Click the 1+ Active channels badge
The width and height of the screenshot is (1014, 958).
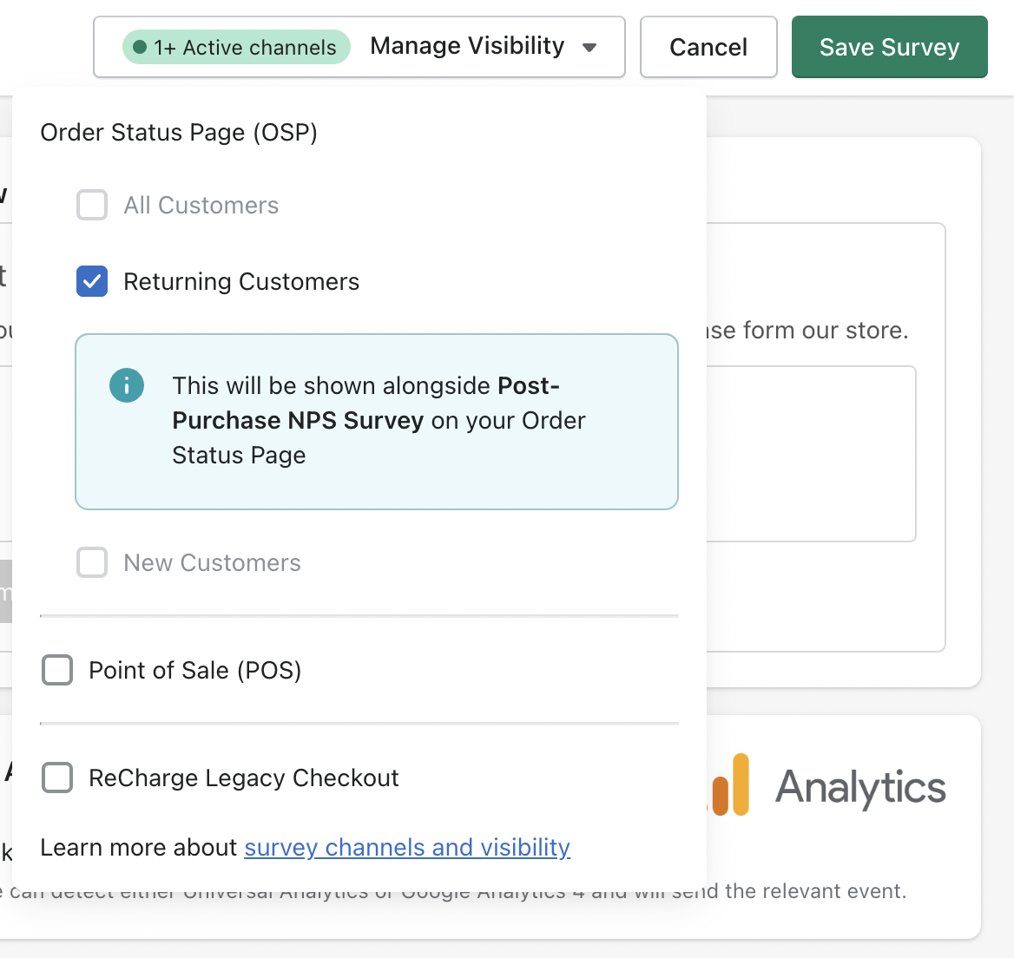[x=237, y=47]
